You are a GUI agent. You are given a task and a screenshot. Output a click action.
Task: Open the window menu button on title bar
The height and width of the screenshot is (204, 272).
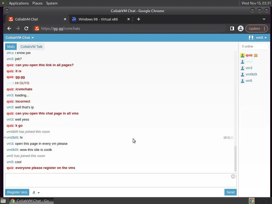[x=7, y=11]
